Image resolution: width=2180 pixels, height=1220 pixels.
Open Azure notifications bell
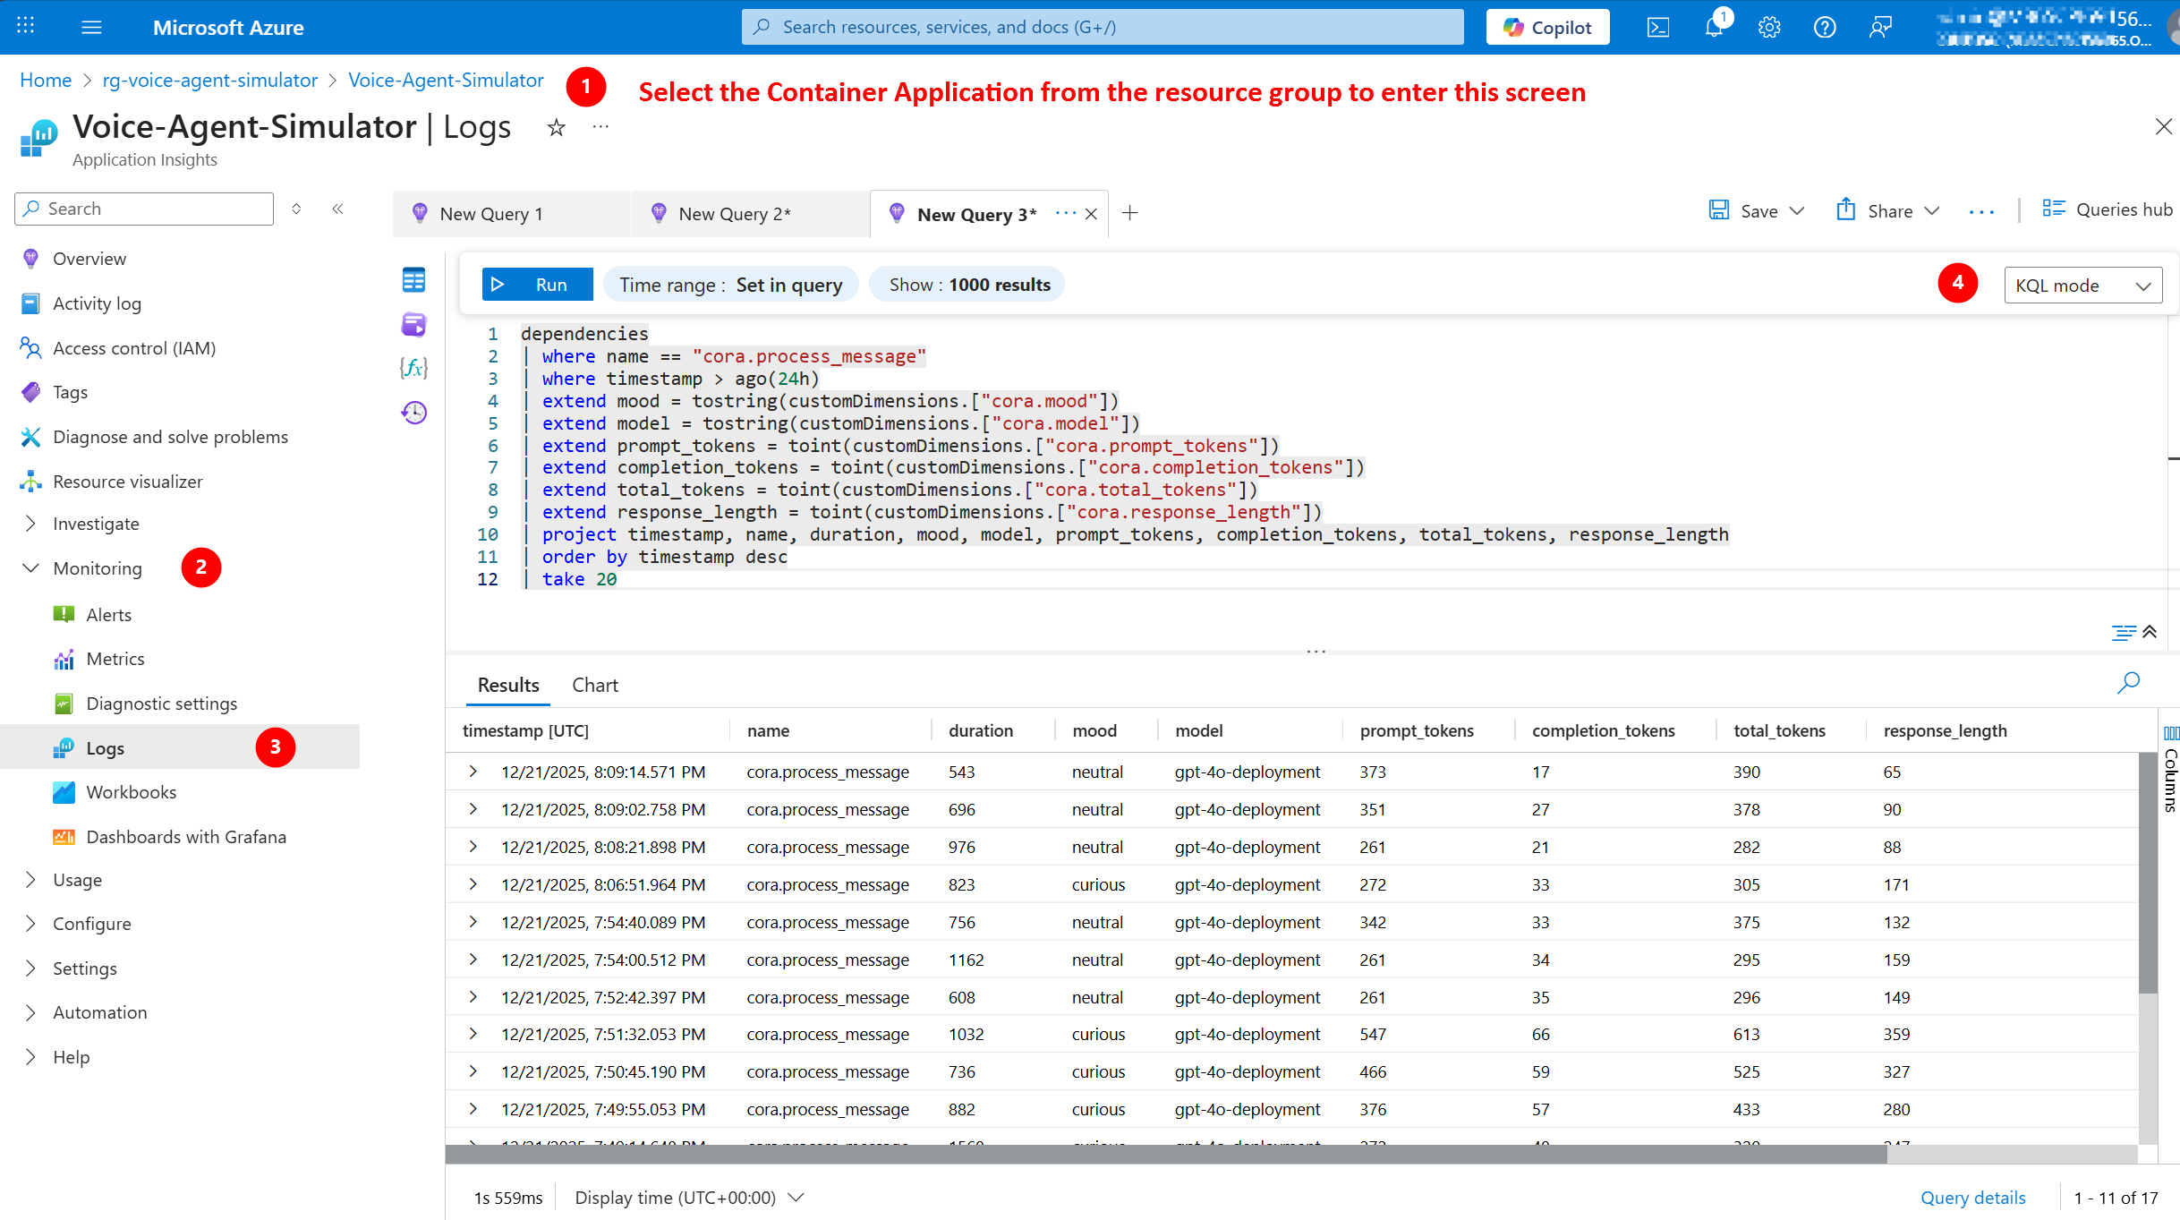[x=1713, y=27]
